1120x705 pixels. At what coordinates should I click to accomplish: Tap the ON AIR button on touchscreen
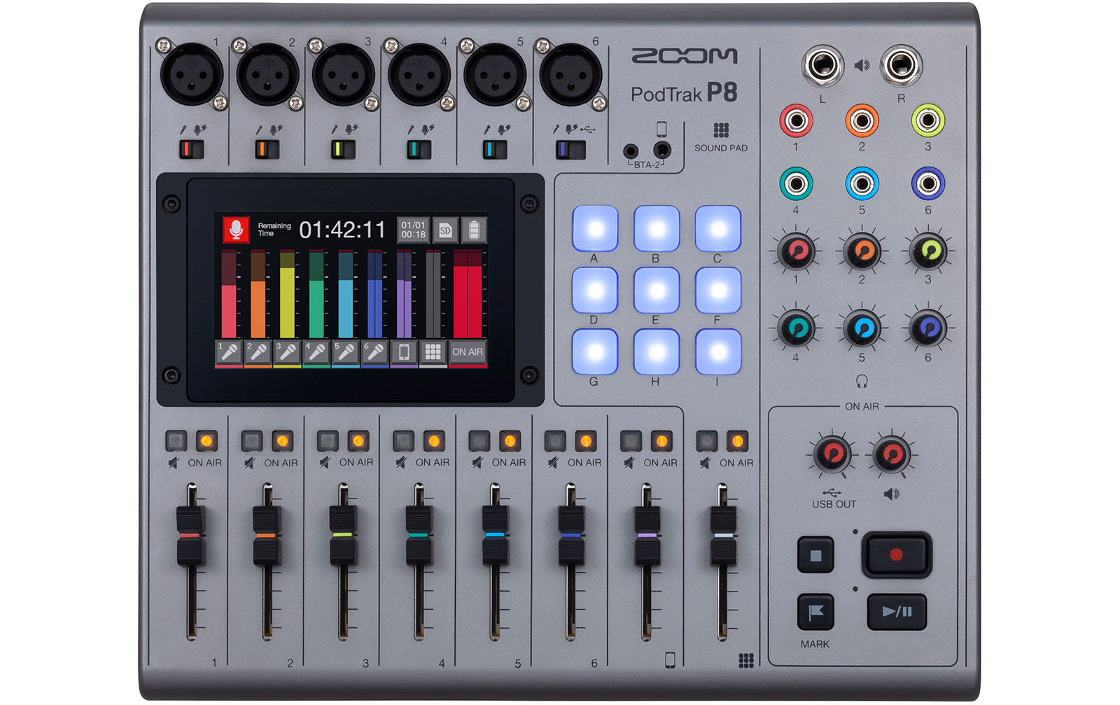(x=468, y=352)
